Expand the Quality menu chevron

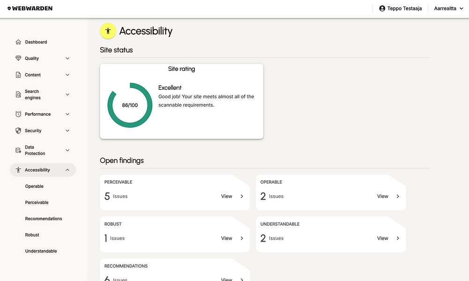pyautogui.click(x=67, y=59)
